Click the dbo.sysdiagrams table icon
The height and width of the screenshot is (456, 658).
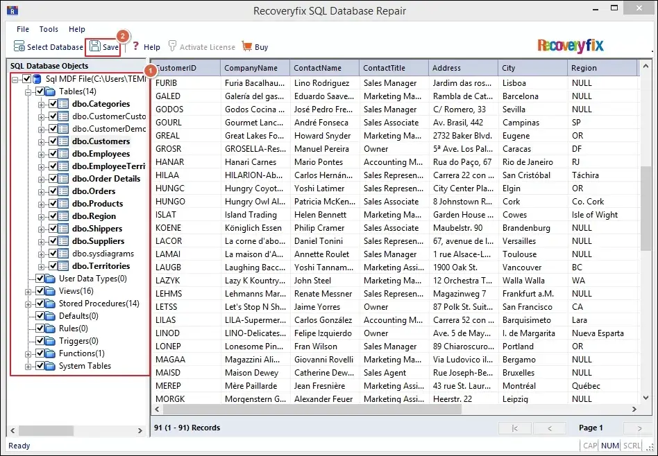(x=63, y=254)
